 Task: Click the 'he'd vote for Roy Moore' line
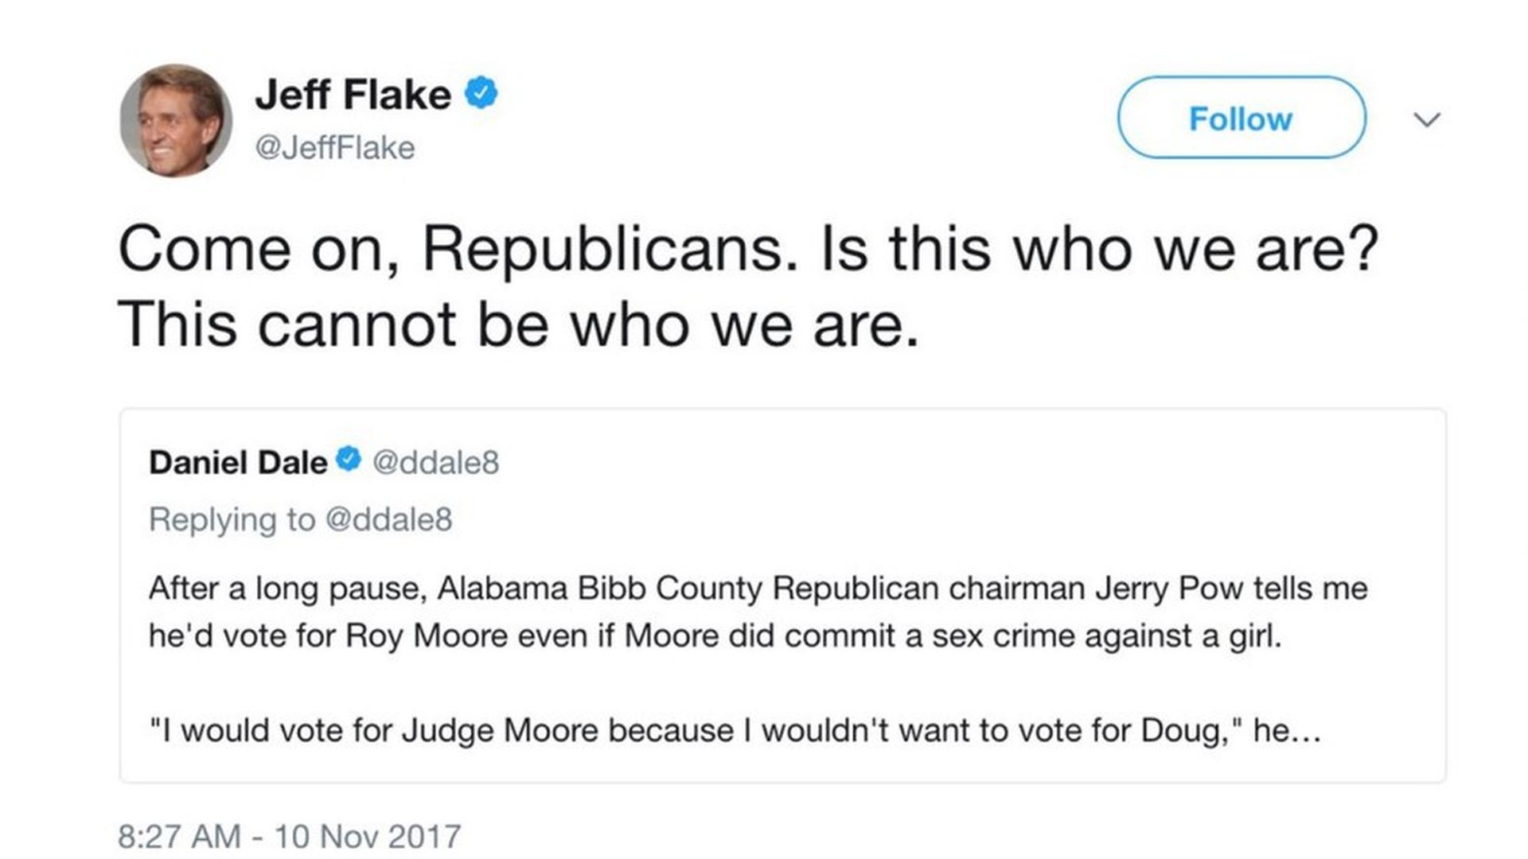[715, 636]
